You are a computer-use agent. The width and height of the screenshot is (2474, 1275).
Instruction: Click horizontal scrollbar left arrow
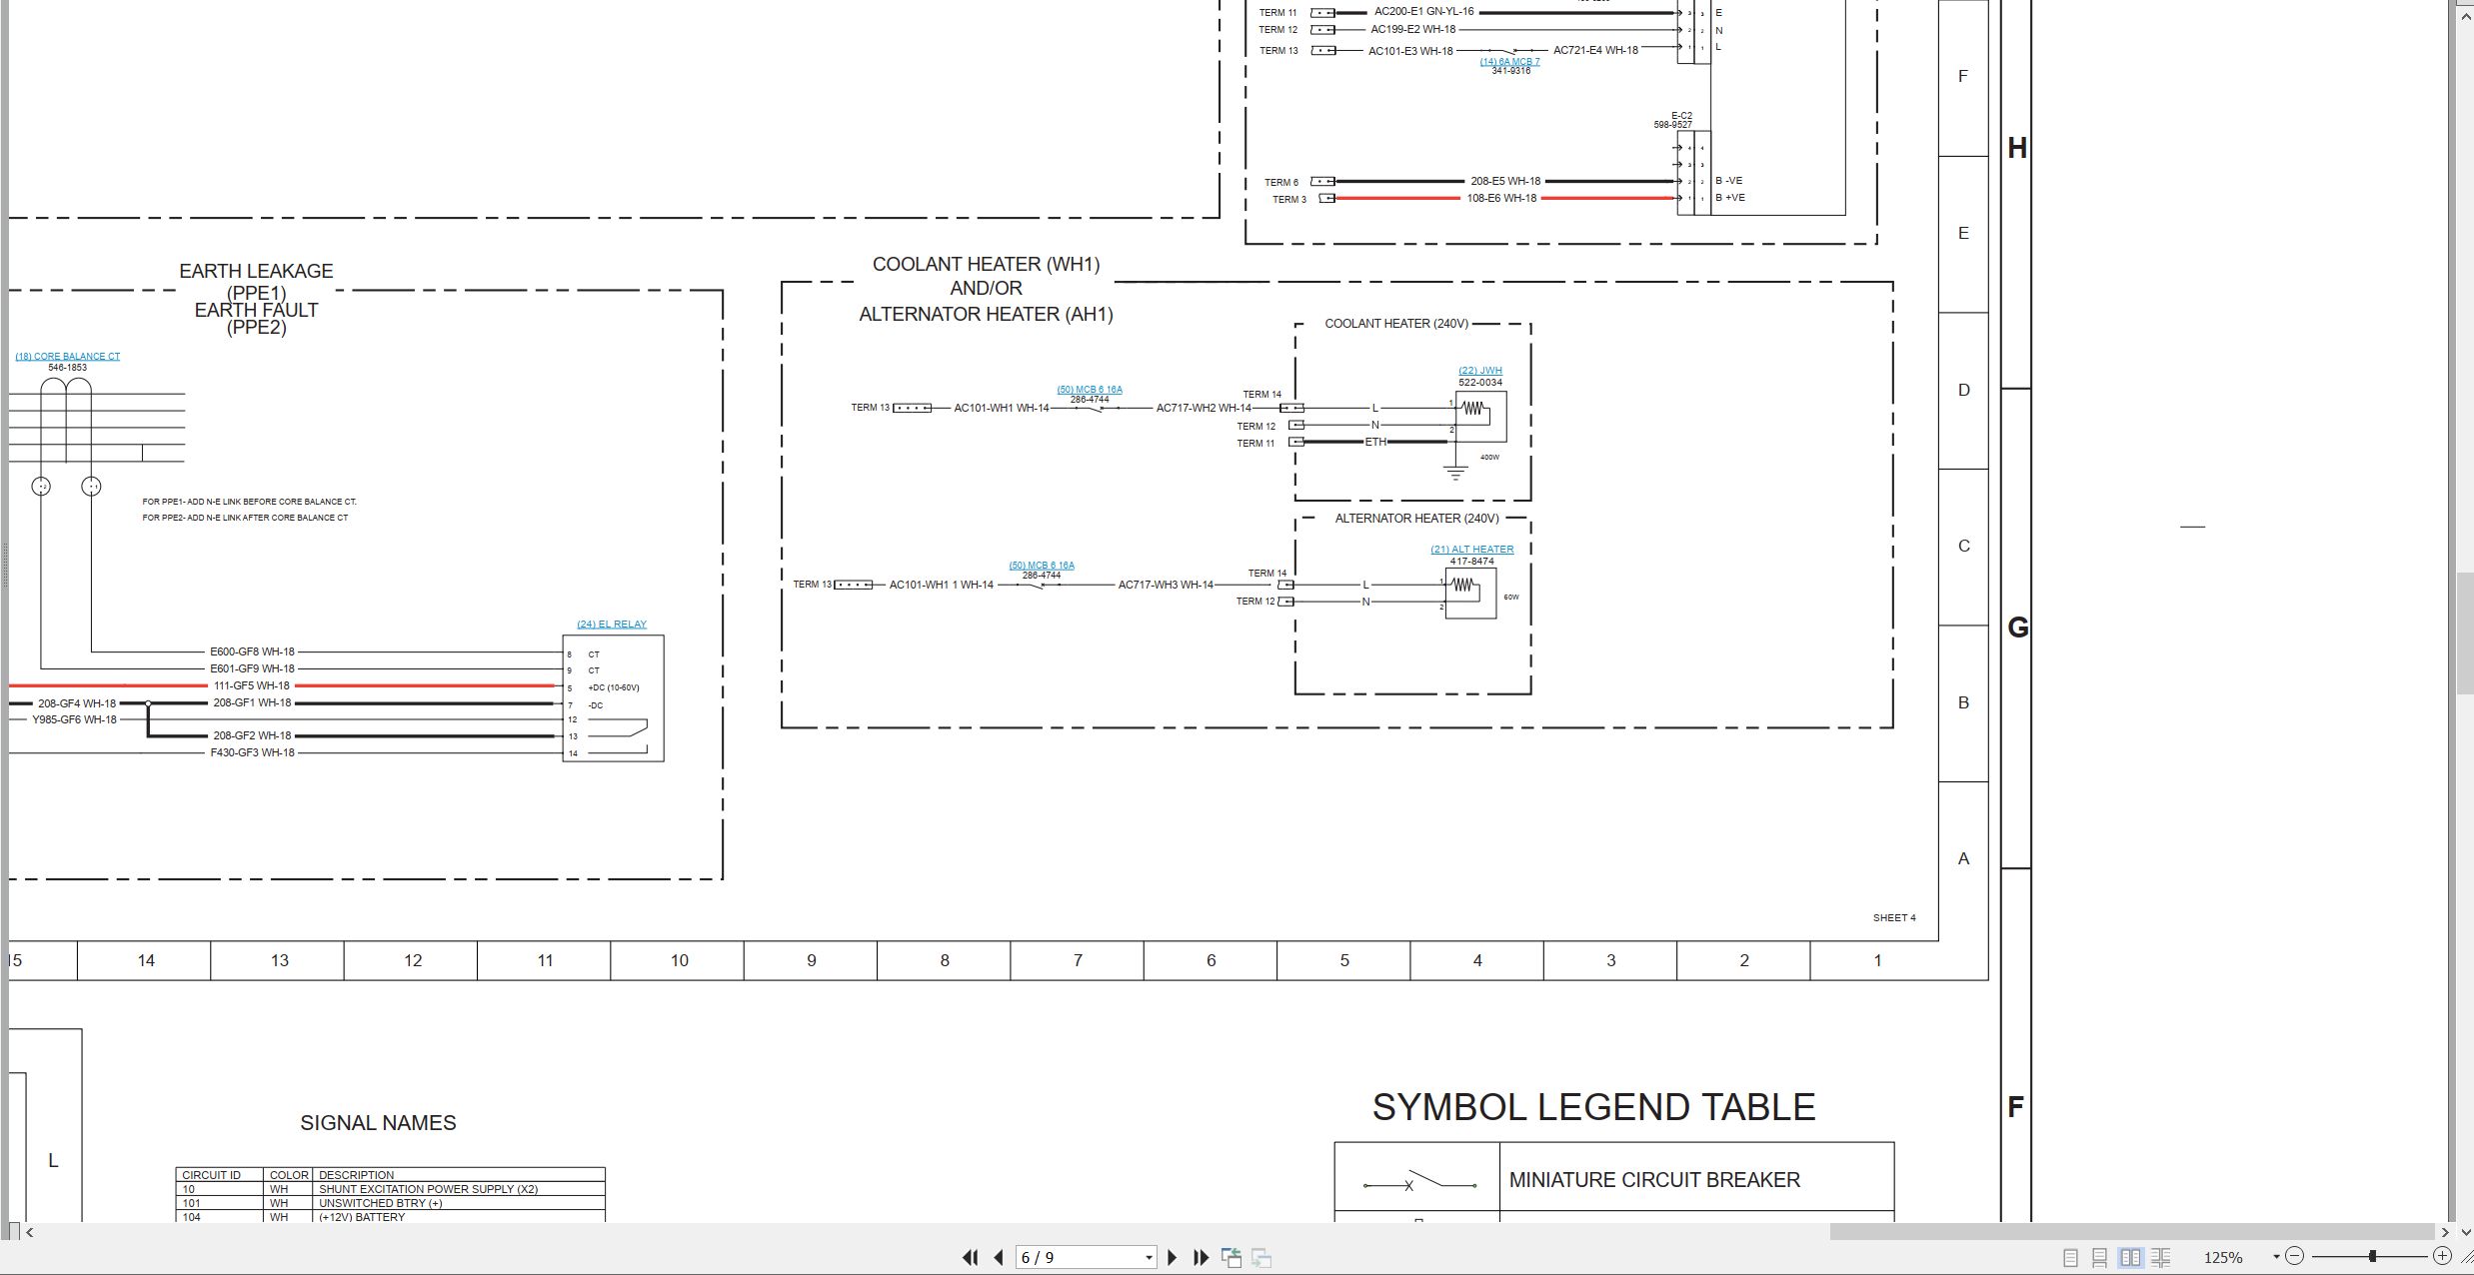click(x=30, y=1232)
